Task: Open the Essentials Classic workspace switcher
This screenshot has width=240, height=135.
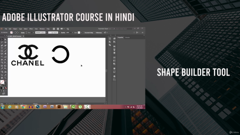Action: point(104,29)
